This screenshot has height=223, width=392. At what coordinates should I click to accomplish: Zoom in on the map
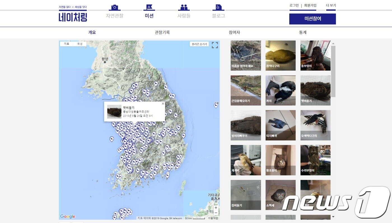point(216,208)
